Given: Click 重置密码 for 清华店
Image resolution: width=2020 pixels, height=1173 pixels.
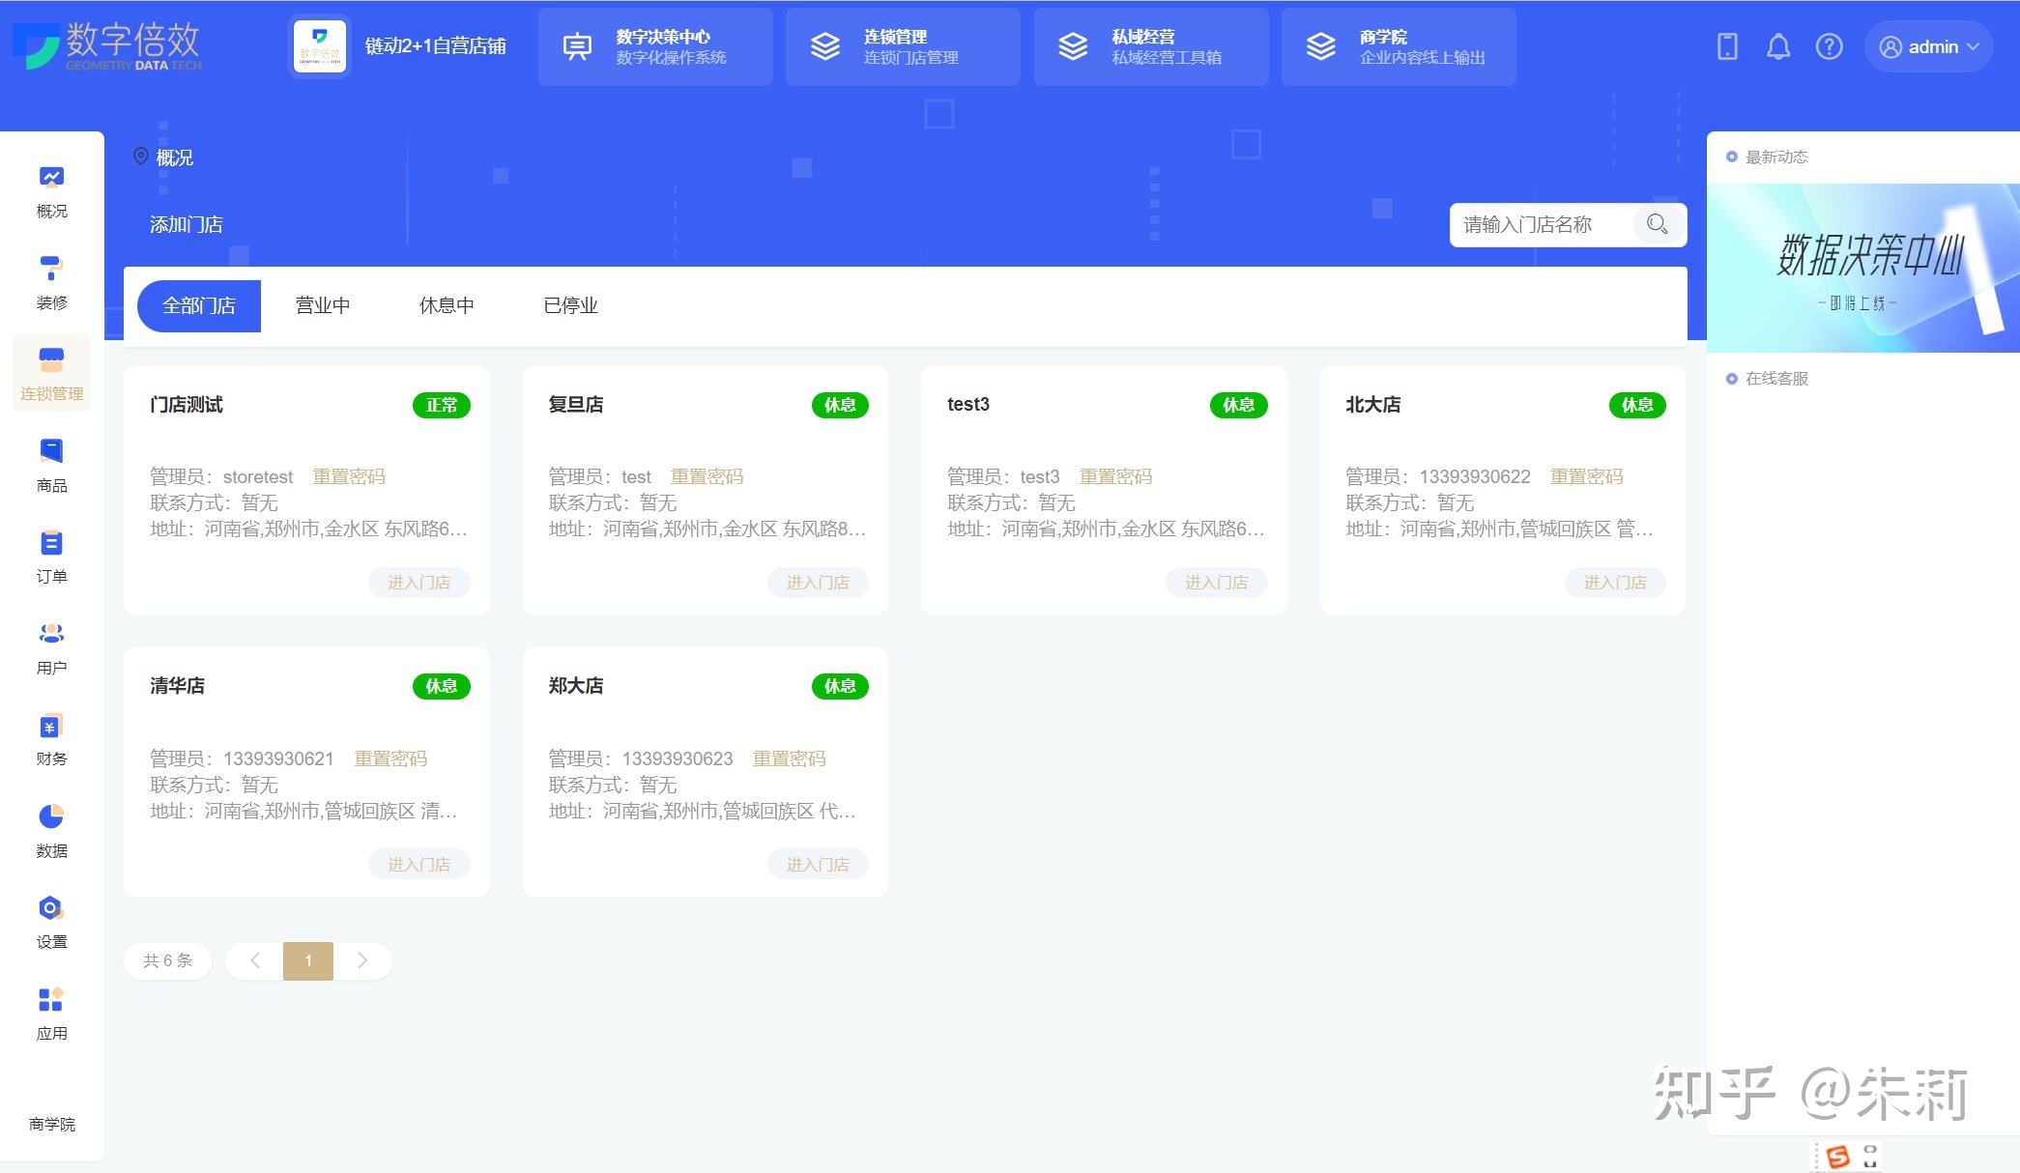Looking at the screenshot, I should click(x=390, y=758).
